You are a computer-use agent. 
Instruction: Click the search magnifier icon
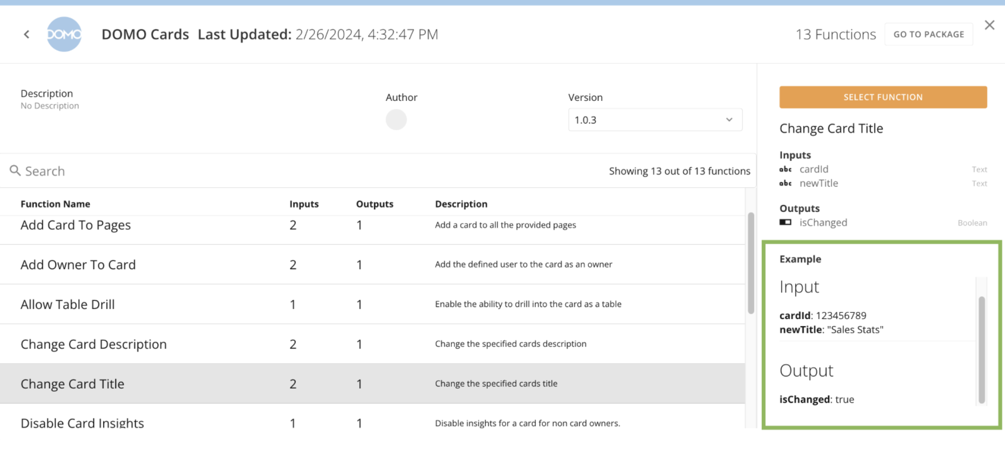[x=15, y=170]
